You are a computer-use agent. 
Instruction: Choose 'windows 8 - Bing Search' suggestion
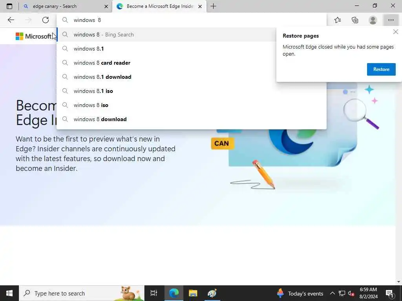166,34
